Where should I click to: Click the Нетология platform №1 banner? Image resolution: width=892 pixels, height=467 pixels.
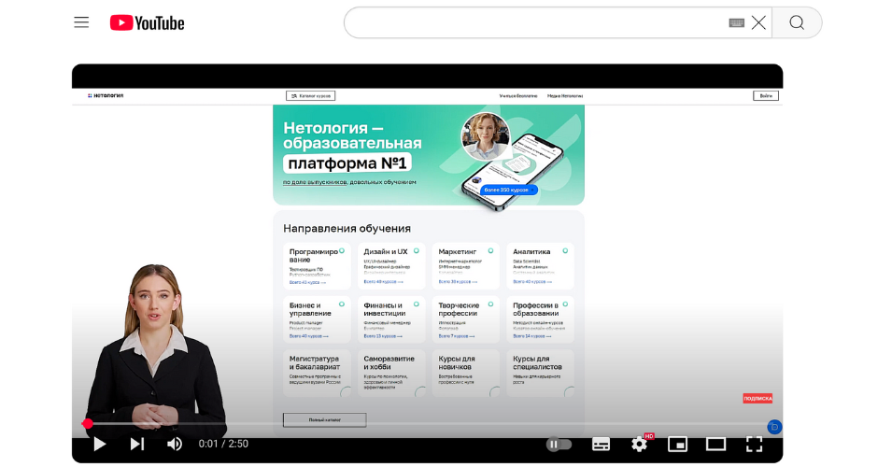pyautogui.click(x=429, y=155)
